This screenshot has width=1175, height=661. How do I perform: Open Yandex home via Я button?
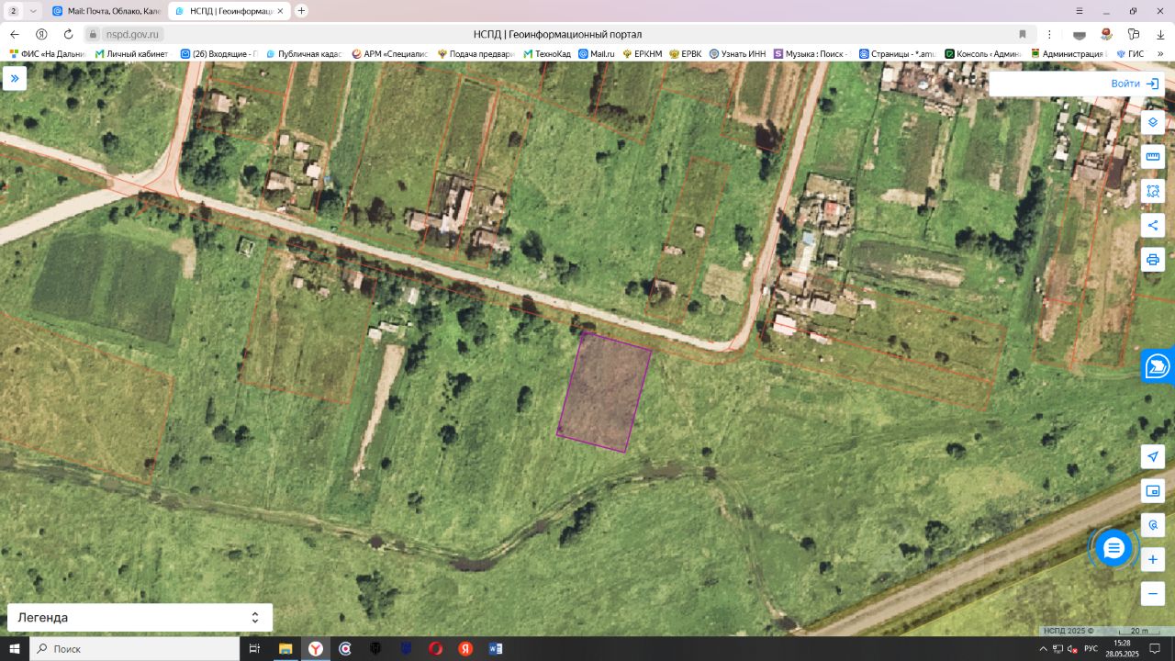pyautogui.click(x=41, y=34)
